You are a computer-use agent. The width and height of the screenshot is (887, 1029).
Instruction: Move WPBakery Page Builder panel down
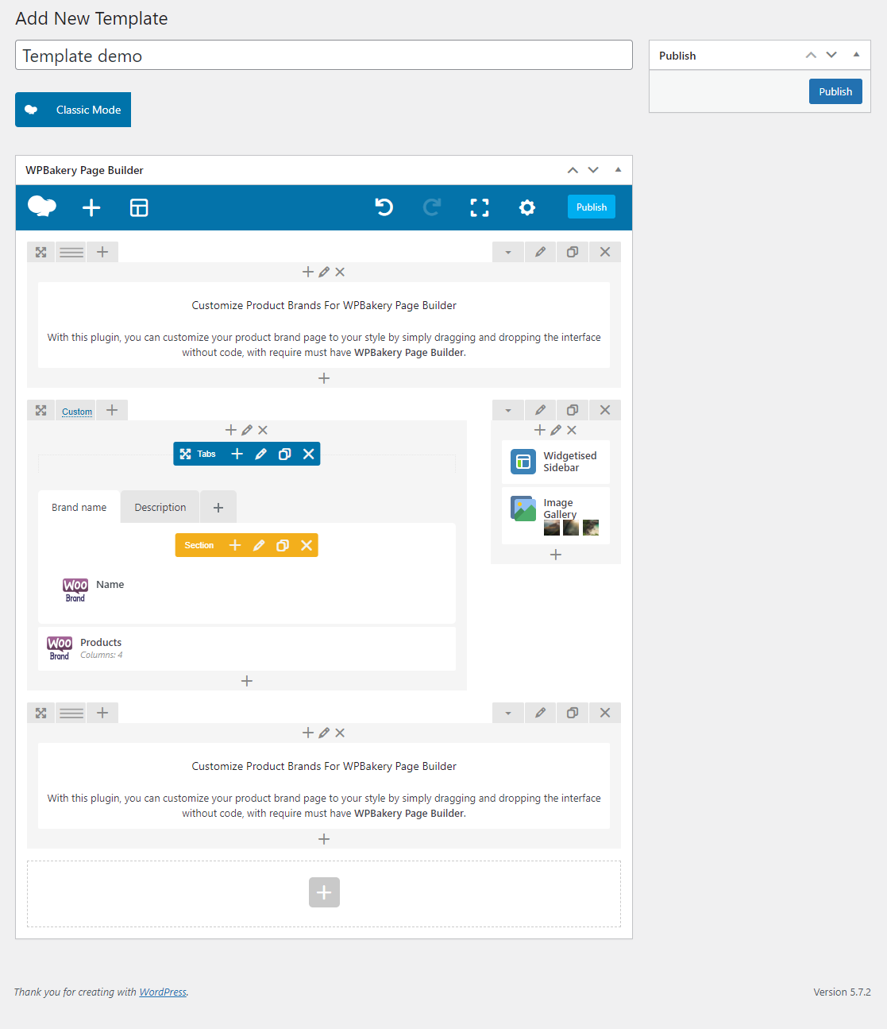[x=593, y=170]
